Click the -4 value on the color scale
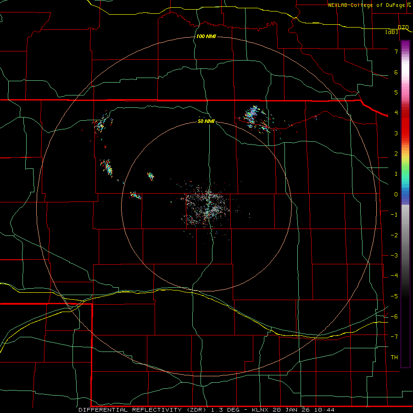 (394, 276)
